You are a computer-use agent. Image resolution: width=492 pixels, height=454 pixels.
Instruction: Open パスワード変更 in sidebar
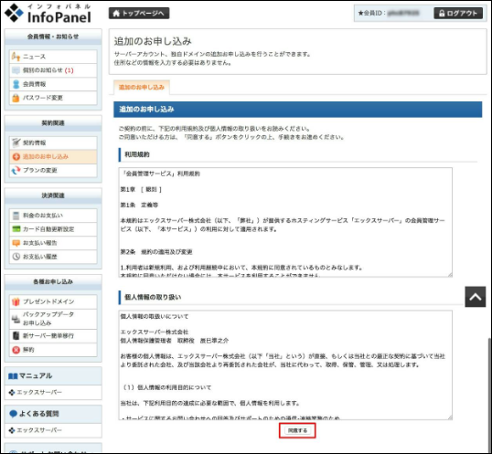coord(53,98)
